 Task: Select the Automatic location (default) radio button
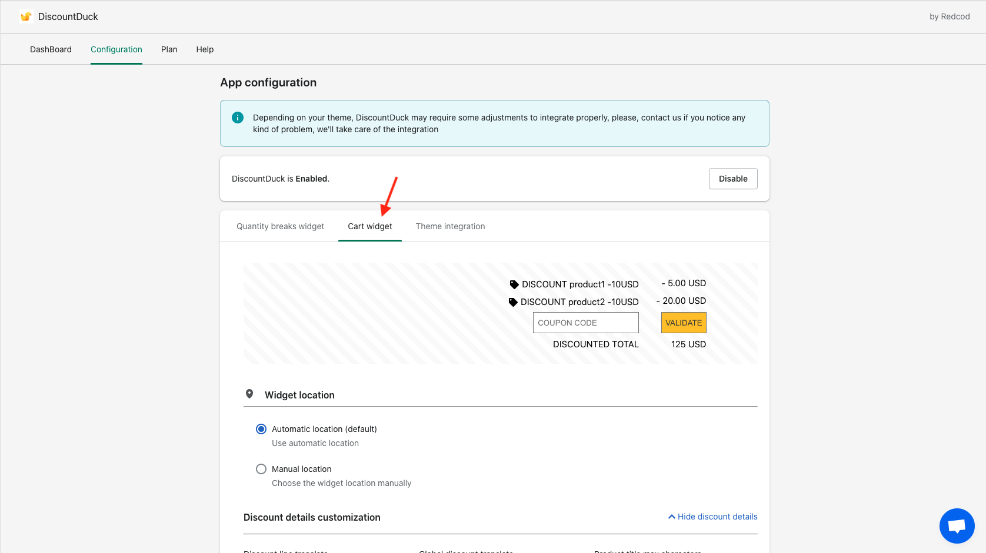pyautogui.click(x=261, y=429)
